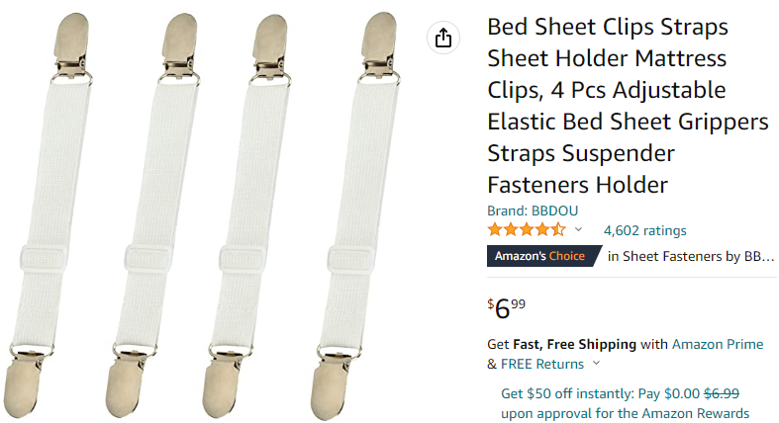
Task: Click the share icon button
Action: point(442,39)
